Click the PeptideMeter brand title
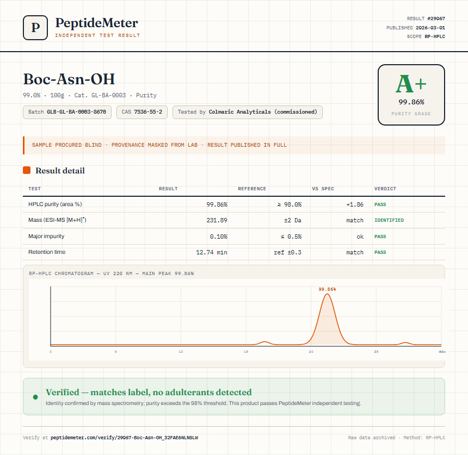The width and height of the screenshot is (468, 455). coord(97,23)
